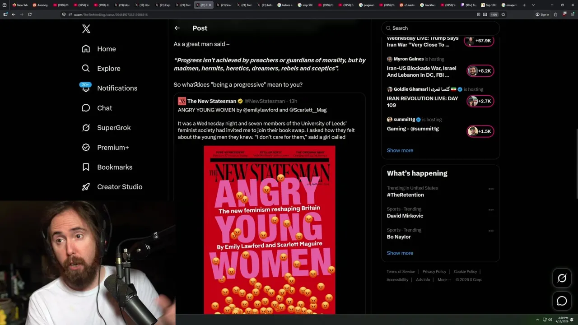Open the Angry Young Women magazine cover image
The width and height of the screenshot is (578, 325).
[270, 230]
